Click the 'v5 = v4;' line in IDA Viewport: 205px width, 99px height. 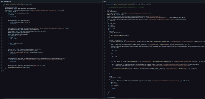tap(114, 51)
